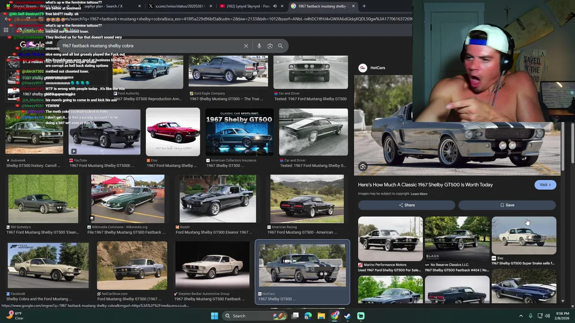Mute the Lynyrd Skynyrd tab audio
Image resolution: width=575 pixels, height=323 pixels.
click(274, 6)
